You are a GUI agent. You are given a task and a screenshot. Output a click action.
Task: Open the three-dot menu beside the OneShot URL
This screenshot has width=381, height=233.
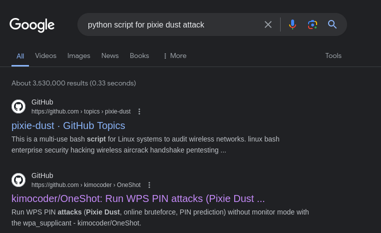[149, 185]
